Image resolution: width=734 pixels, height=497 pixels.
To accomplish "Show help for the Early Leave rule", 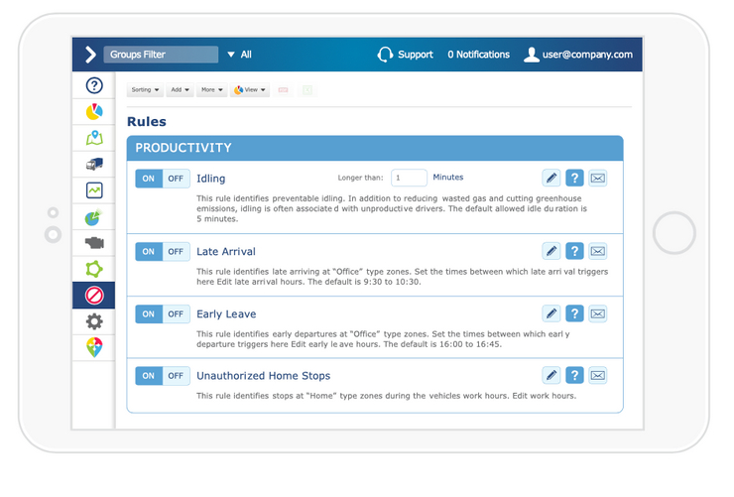I will click(x=574, y=313).
